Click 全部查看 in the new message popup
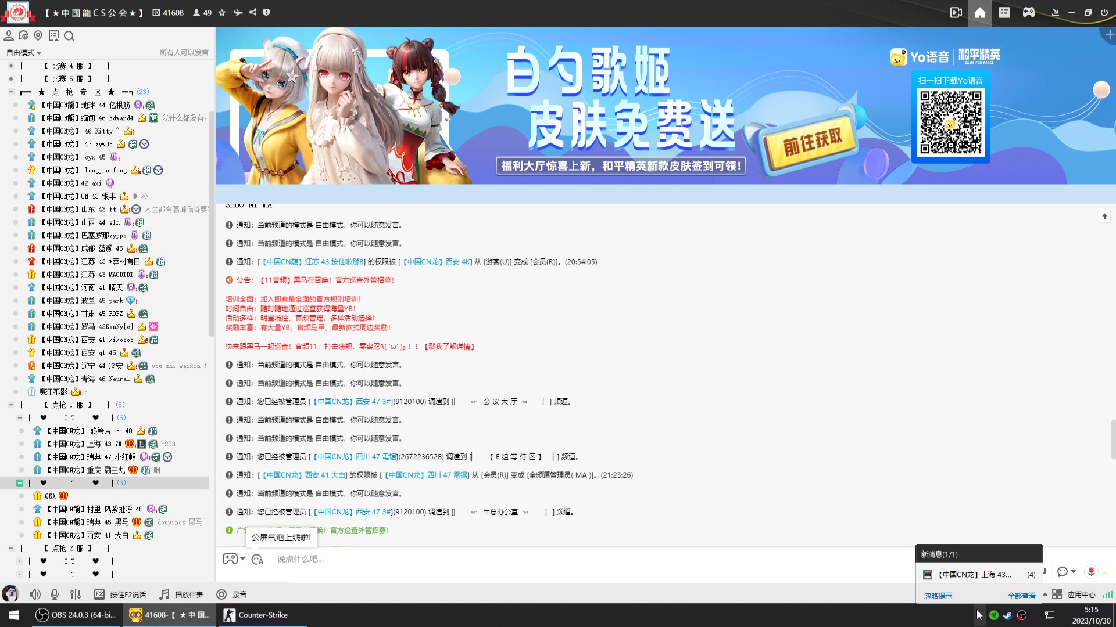This screenshot has width=1116, height=627. [x=1022, y=596]
